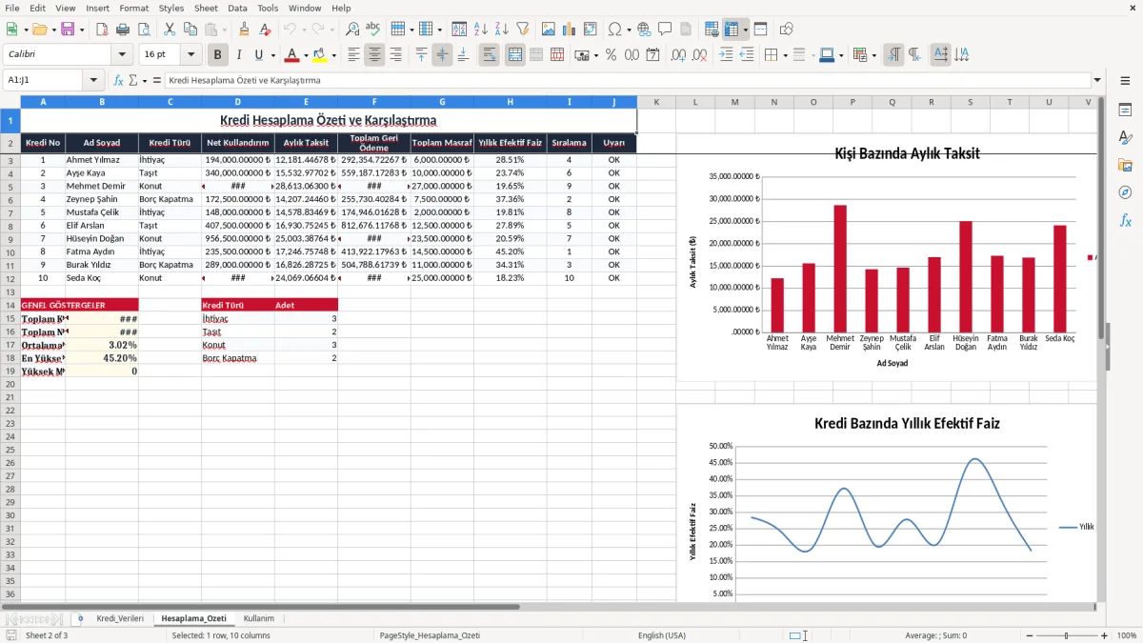Screen dimensions: 1143x643
Task: Click Sort Descending icon
Action: click(501, 30)
